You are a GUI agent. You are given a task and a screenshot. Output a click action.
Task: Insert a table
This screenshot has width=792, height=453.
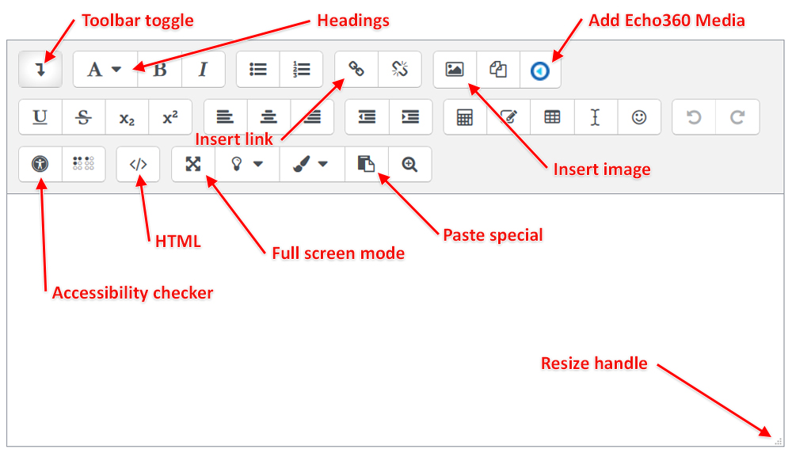tap(552, 117)
